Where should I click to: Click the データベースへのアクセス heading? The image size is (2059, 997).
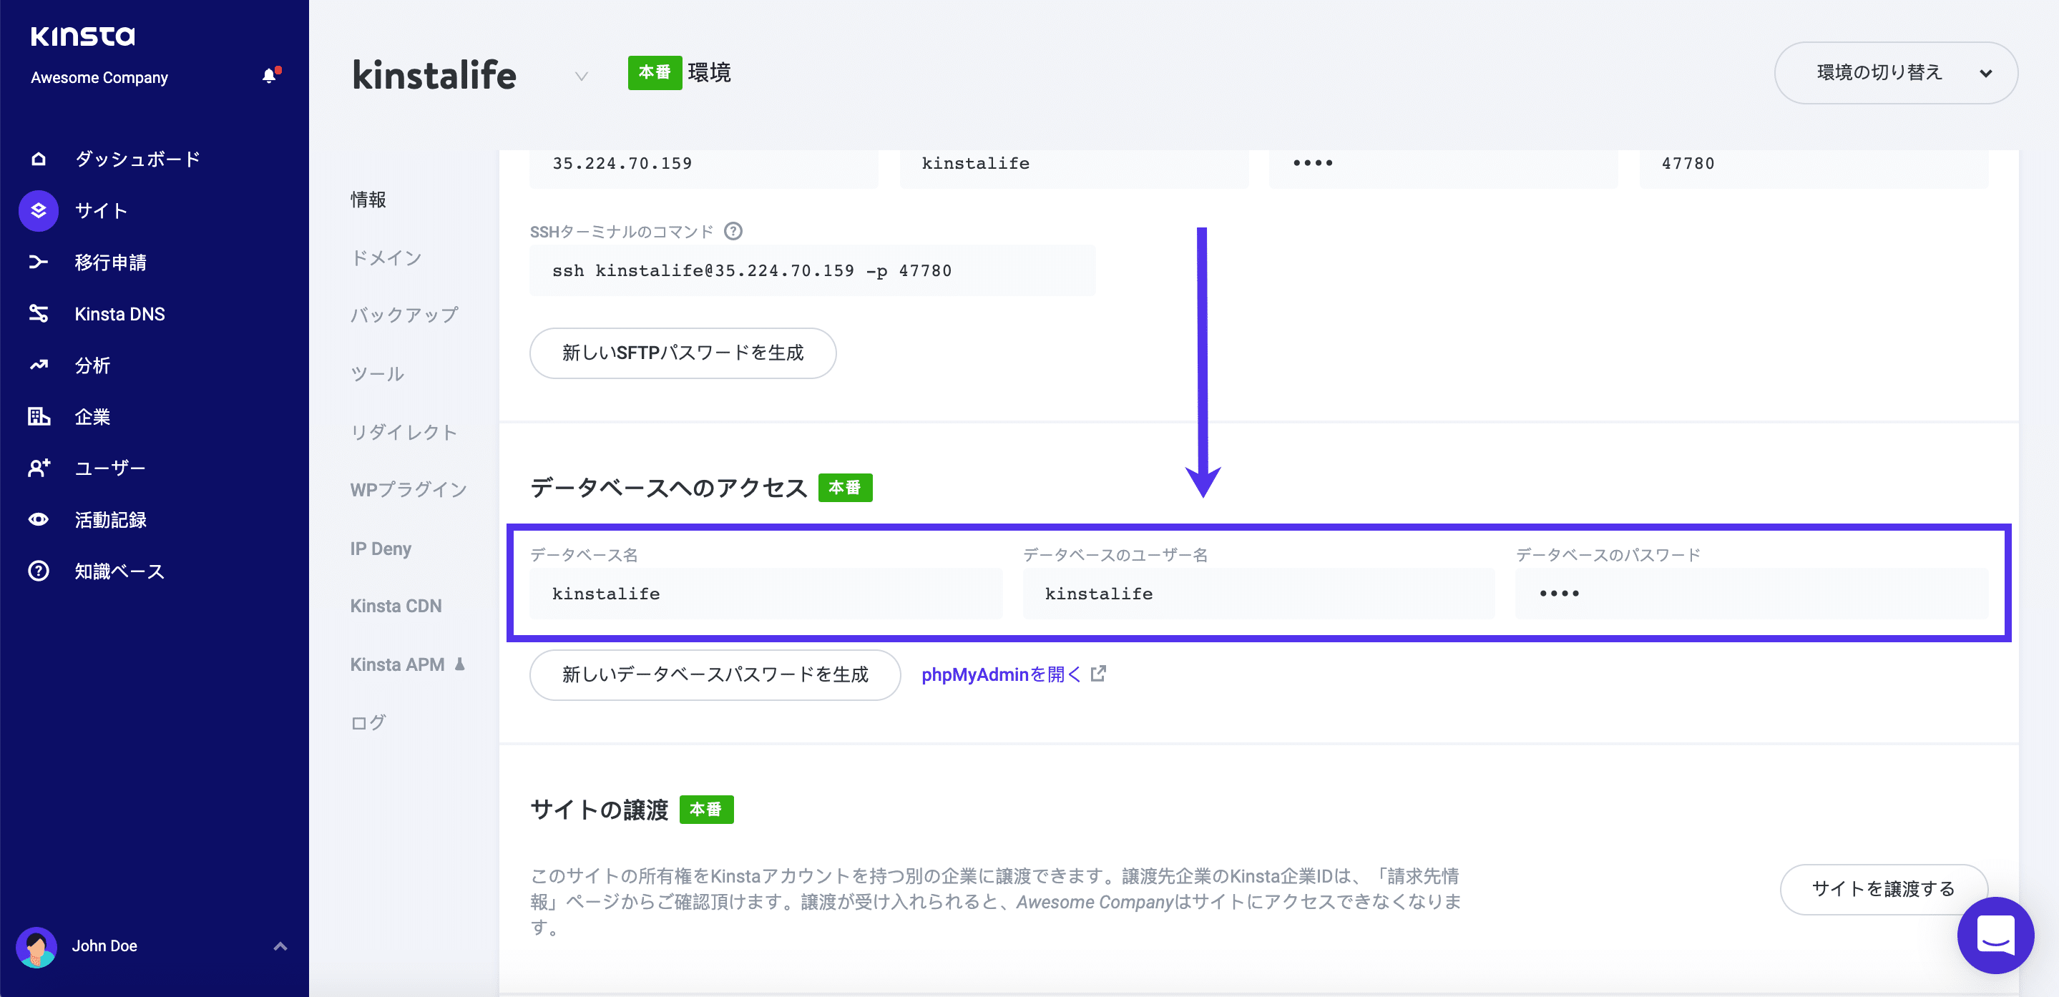tap(669, 487)
